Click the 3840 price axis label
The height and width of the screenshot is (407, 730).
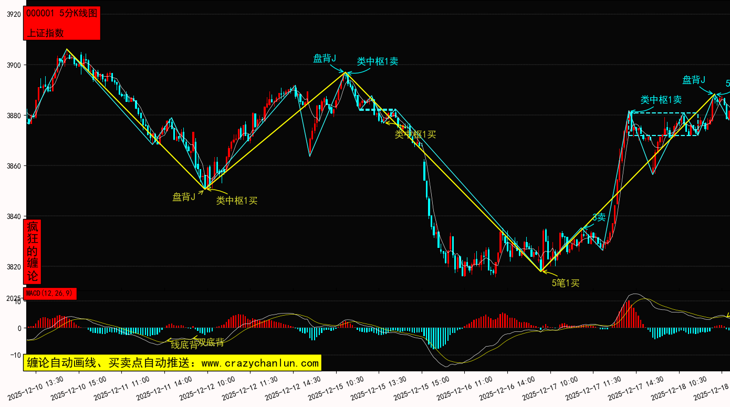click(13, 216)
